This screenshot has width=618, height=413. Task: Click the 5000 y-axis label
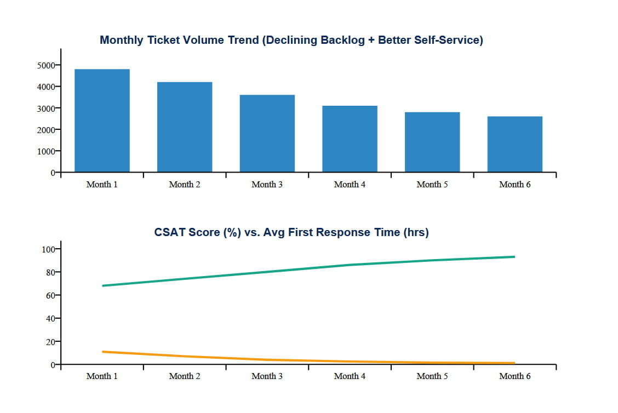tap(47, 65)
